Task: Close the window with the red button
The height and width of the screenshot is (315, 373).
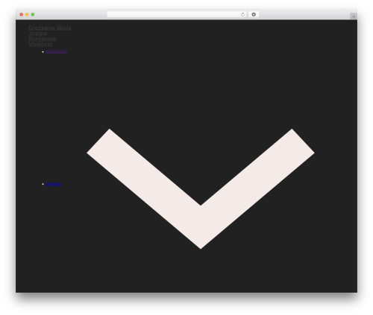Action: pos(22,14)
